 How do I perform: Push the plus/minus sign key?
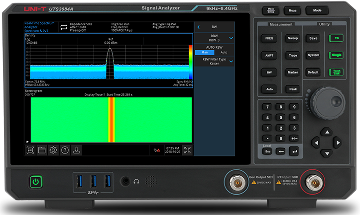[x=294, y=139]
